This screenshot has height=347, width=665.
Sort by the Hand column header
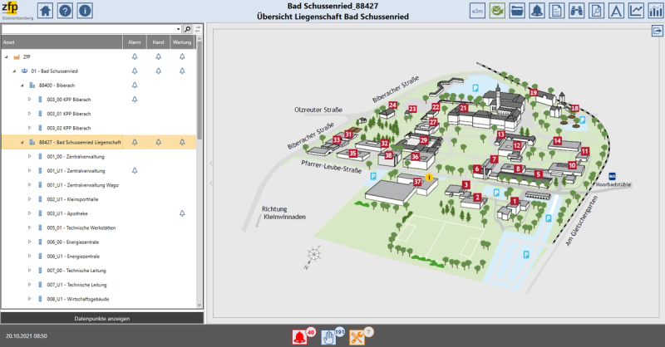pyautogui.click(x=158, y=42)
